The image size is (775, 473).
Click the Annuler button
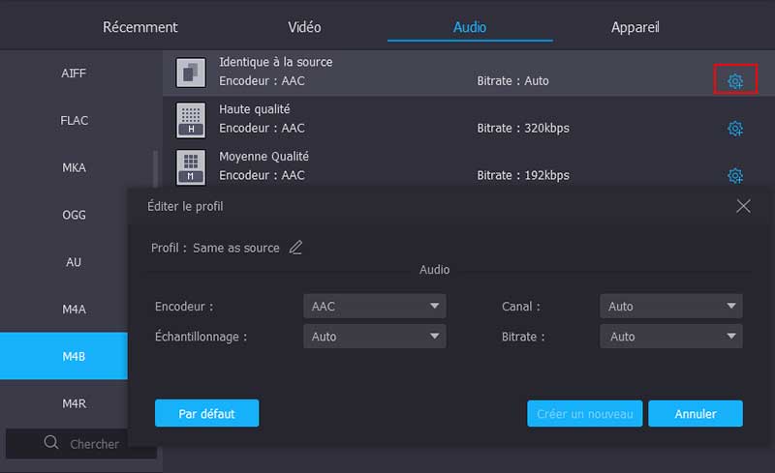pos(695,414)
